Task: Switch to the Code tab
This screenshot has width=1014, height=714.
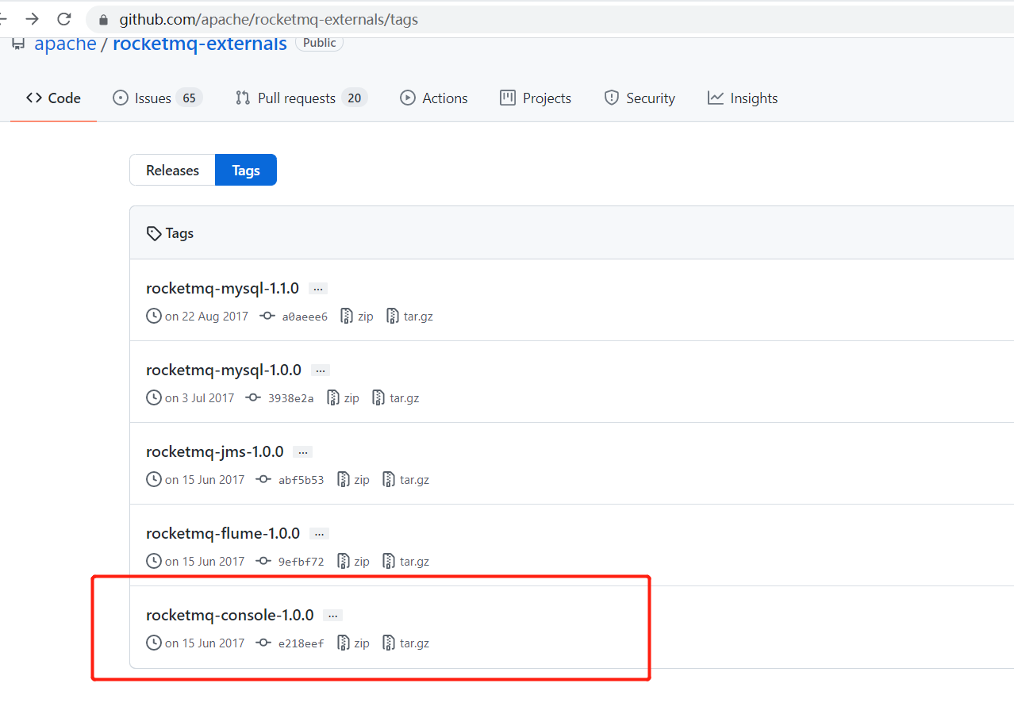Action: 53,98
